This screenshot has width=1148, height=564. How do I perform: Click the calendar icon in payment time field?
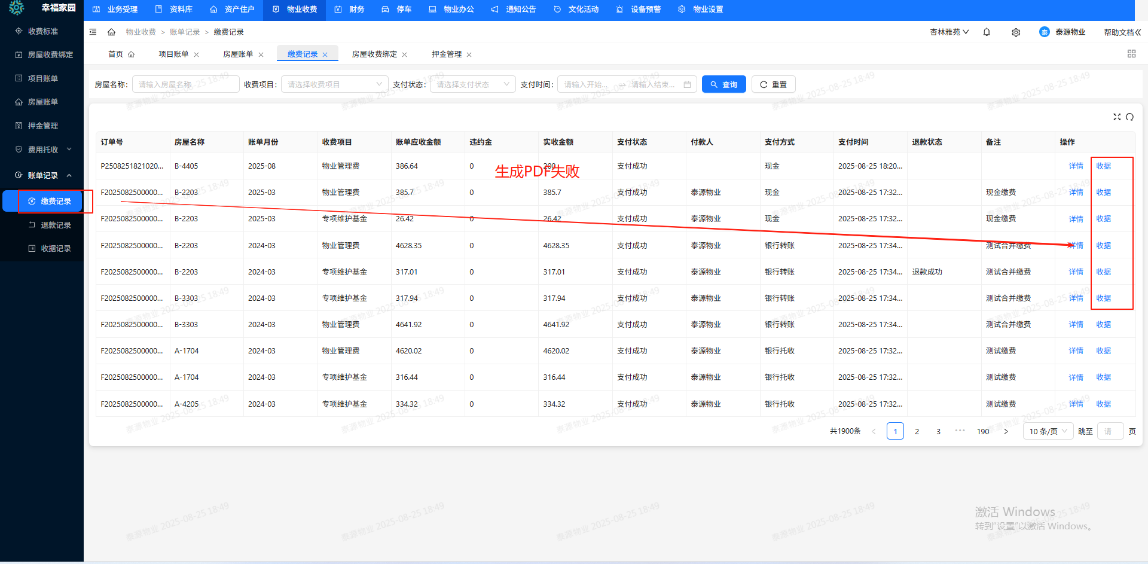[x=687, y=85]
